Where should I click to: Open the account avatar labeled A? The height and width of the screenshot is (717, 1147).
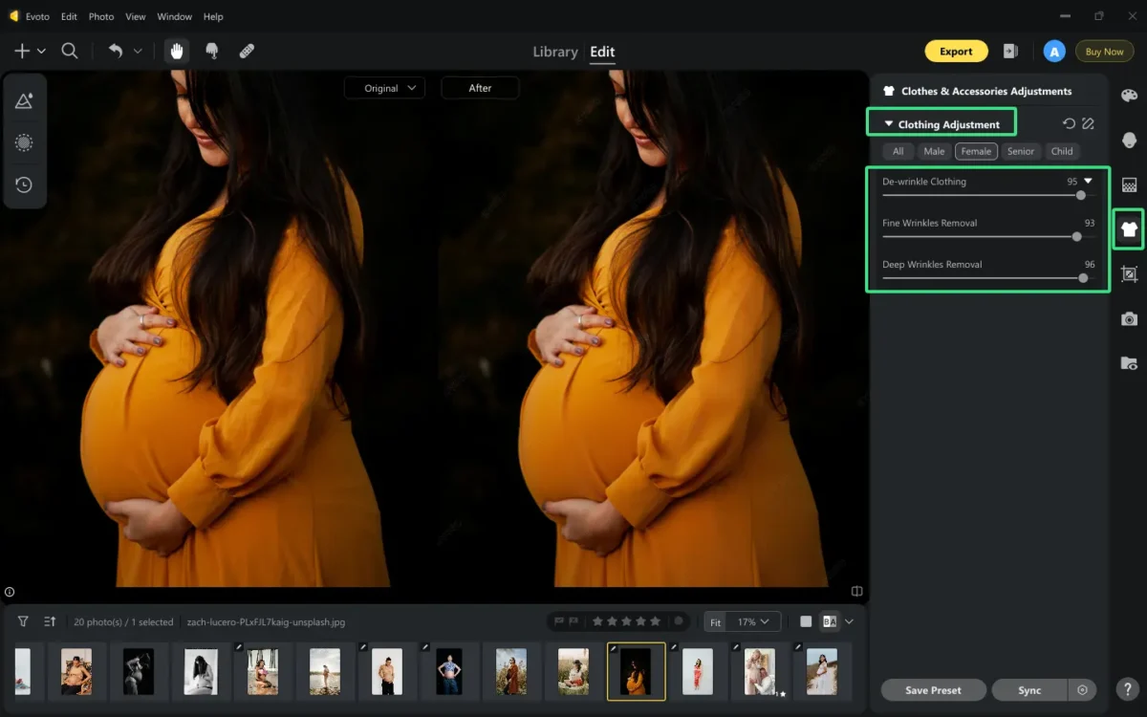[x=1054, y=52]
